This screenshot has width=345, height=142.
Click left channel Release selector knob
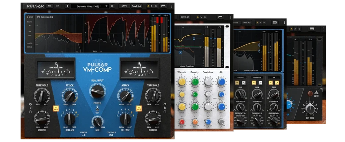70,119
